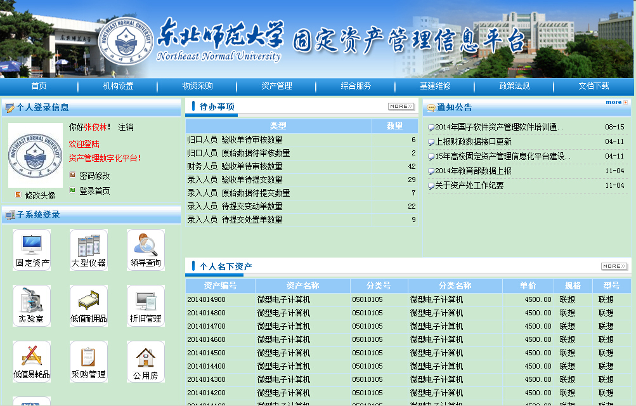Click asset number 2014014900
The height and width of the screenshot is (406, 636).
[206, 299]
